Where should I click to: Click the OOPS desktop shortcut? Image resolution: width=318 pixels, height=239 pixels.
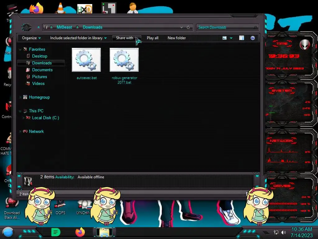click(60, 208)
